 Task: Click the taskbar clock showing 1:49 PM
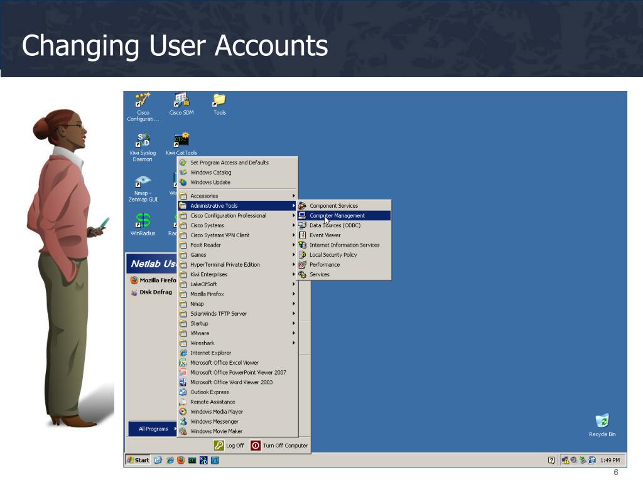[x=610, y=460]
